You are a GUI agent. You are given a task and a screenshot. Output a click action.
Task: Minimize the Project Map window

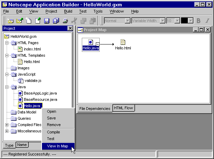(196, 30)
